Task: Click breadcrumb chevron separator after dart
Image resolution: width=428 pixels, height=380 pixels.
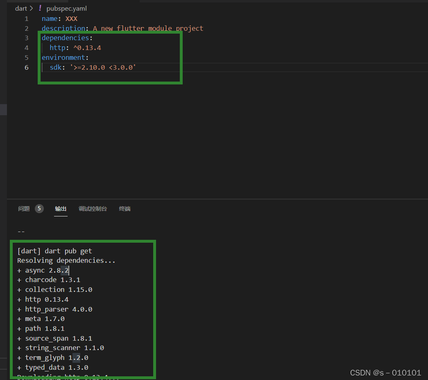Action: coord(32,9)
